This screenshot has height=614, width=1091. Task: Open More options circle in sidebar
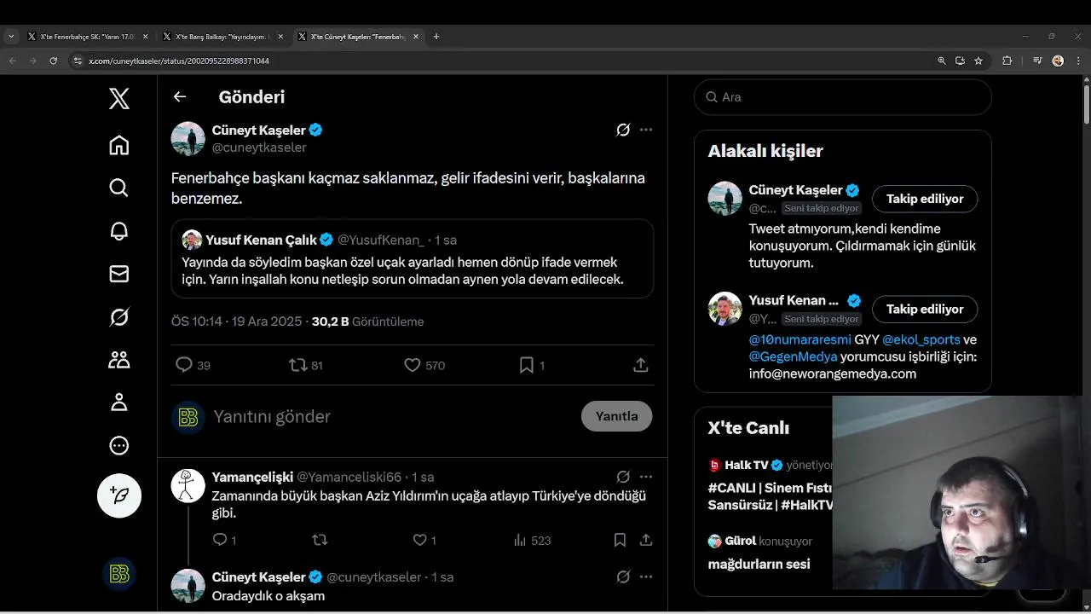[x=119, y=445]
